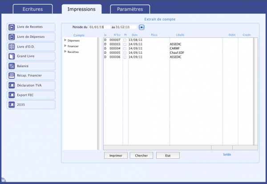
Task: Select the ASSEDIC label of entry 000006
Action: [176, 57]
